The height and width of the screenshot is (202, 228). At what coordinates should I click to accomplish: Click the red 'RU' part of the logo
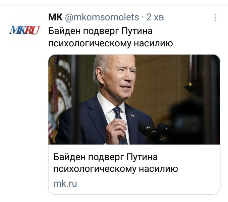point(33,30)
